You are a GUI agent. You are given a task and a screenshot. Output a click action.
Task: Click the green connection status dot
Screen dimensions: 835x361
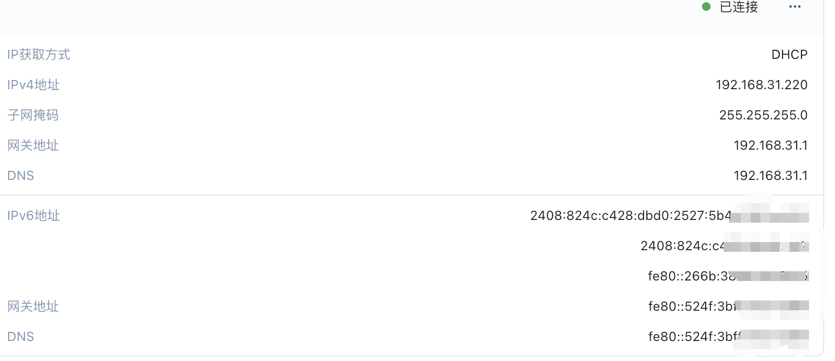click(706, 7)
